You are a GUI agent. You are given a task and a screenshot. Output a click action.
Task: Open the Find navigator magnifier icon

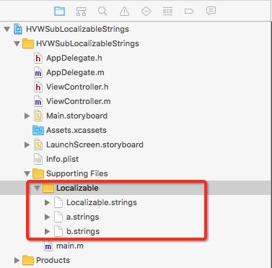(102, 11)
